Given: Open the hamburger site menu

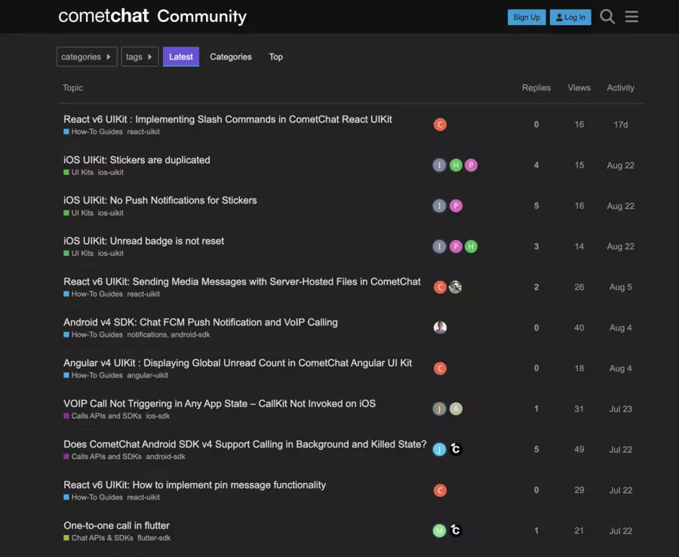Looking at the screenshot, I should 631,16.
